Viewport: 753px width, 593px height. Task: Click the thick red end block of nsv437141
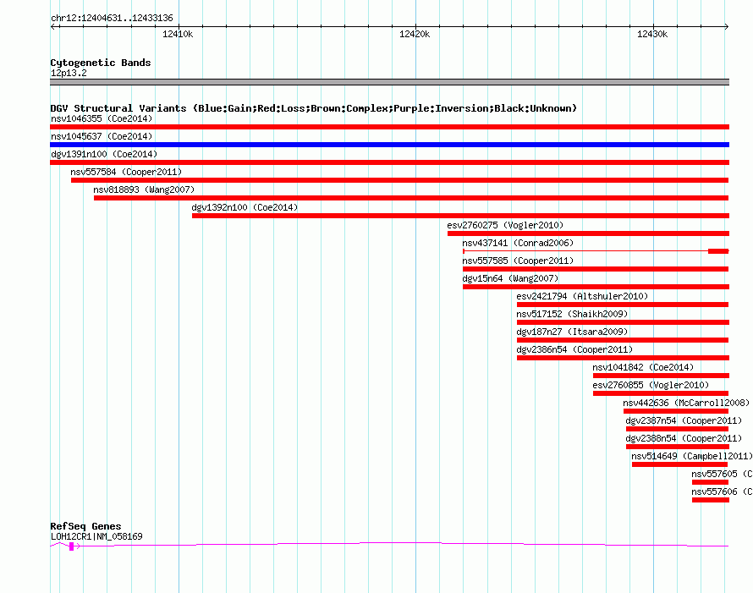click(x=718, y=251)
